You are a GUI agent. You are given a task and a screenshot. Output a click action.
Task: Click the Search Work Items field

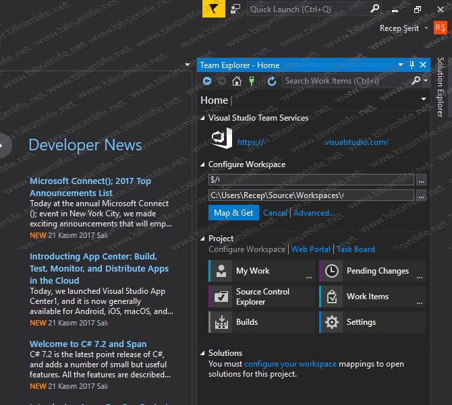pyautogui.click(x=346, y=81)
